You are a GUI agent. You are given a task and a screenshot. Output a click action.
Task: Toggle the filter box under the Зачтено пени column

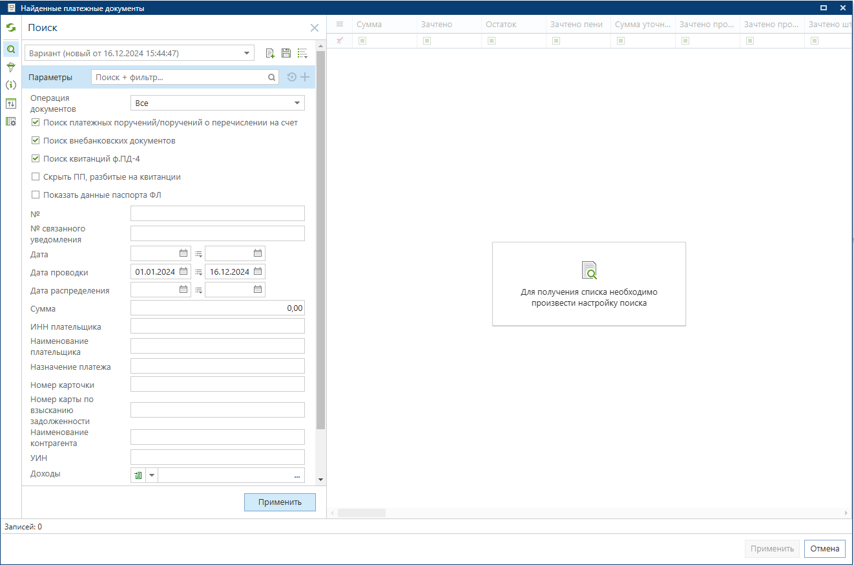pos(556,41)
